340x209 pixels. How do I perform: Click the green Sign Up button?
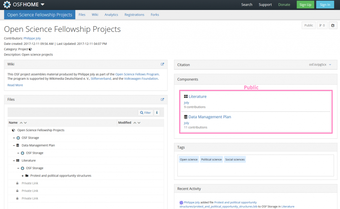pos(305,5)
